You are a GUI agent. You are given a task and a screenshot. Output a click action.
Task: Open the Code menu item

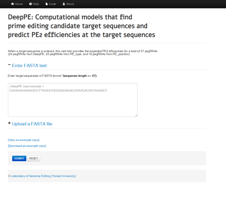(52, 4)
